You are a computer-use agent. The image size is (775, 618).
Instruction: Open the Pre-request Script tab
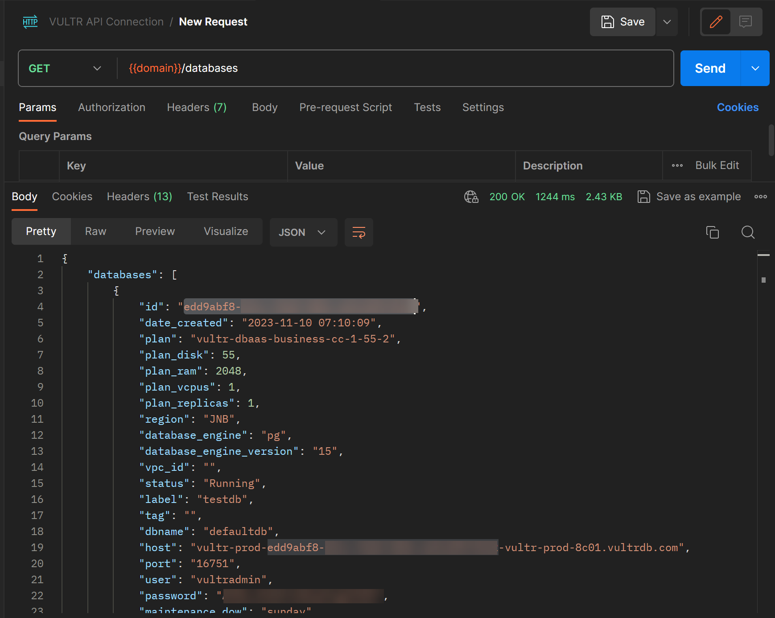pos(346,107)
